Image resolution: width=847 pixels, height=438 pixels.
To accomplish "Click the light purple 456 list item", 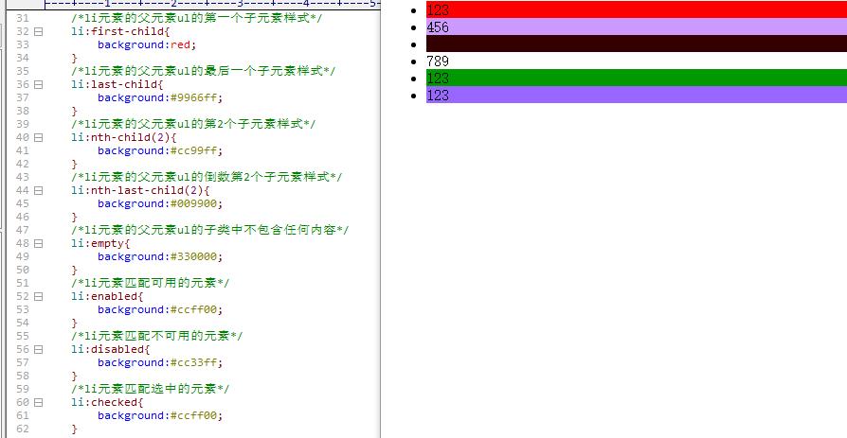I will click(637, 26).
